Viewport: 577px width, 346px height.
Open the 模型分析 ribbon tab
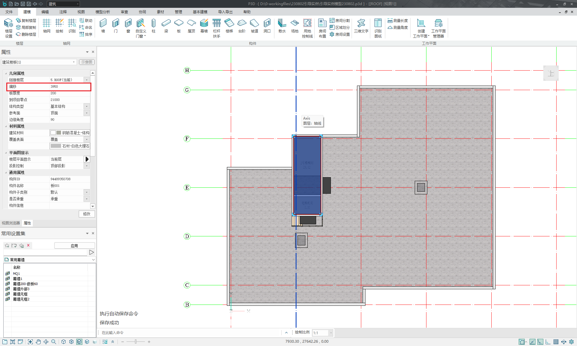coord(102,12)
